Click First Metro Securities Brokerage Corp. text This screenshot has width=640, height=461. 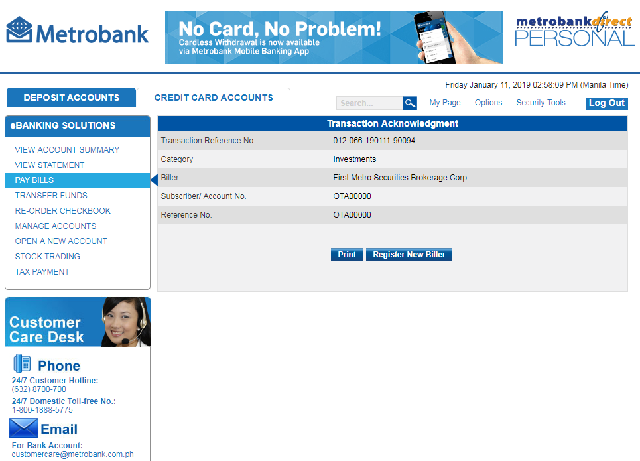401,178
